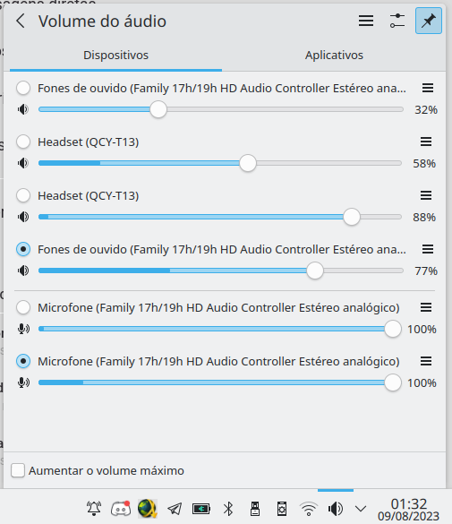Mute the 100% active Microfone icon
The height and width of the screenshot is (524, 452).
coord(23,382)
